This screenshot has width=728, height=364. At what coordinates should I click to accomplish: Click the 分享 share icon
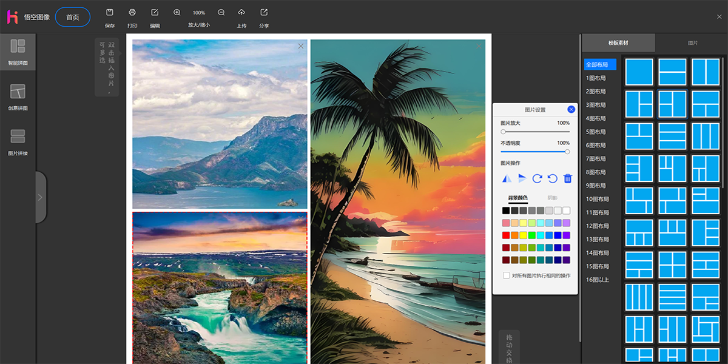[x=264, y=13]
